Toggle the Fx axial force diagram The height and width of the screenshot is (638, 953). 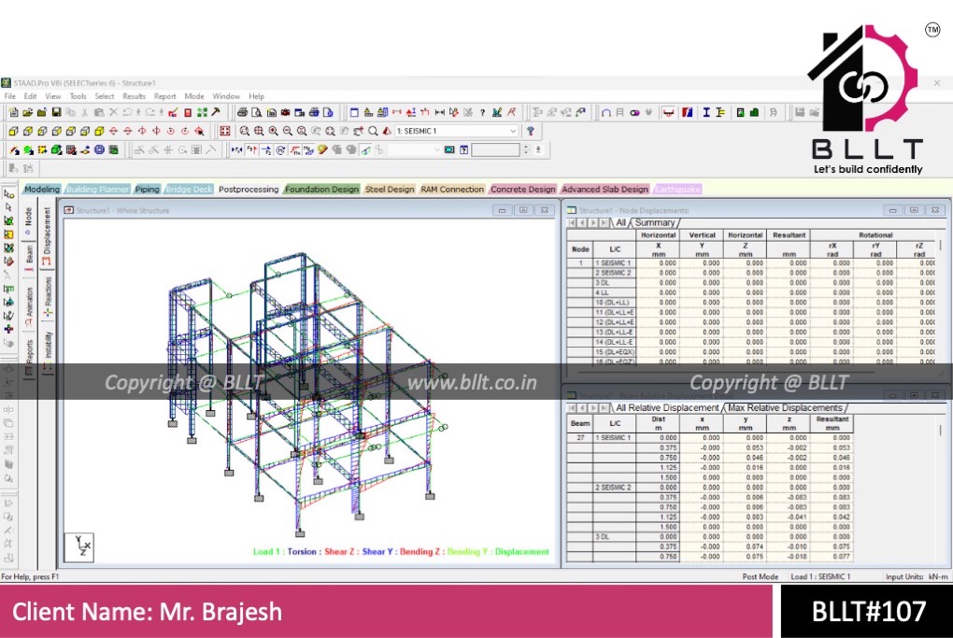pos(236,150)
